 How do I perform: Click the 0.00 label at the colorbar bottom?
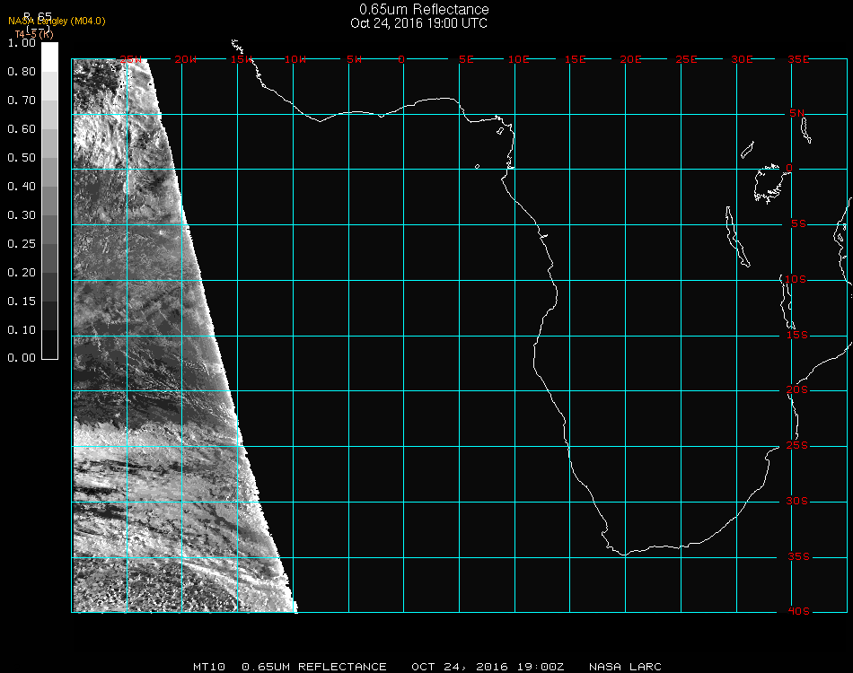[x=21, y=358]
